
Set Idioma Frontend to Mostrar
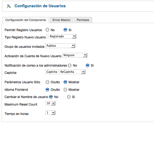pos(65,90)
